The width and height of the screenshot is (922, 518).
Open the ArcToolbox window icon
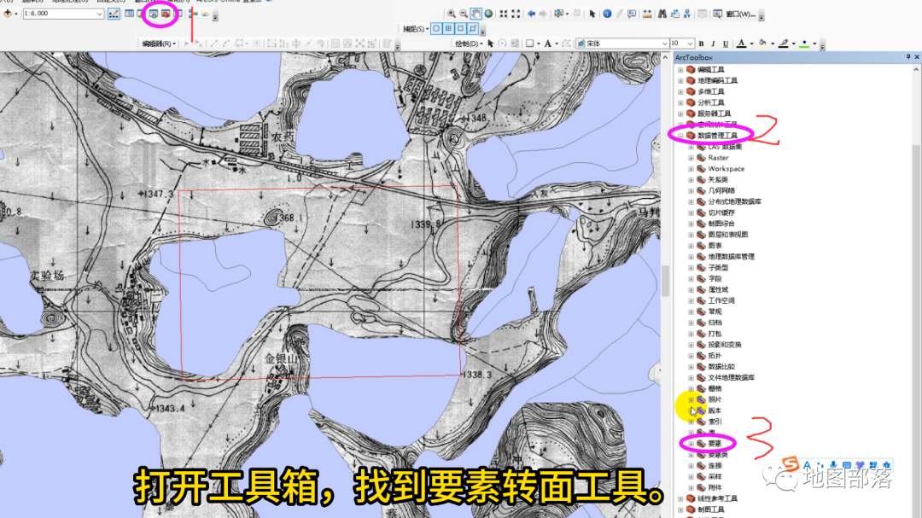(x=166, y=14)
